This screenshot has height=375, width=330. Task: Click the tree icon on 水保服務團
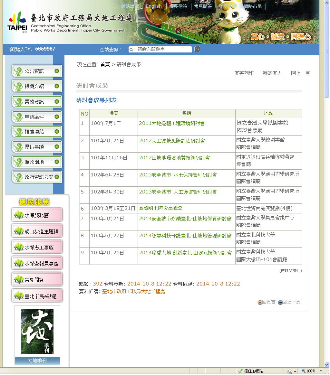pos(19,215)
